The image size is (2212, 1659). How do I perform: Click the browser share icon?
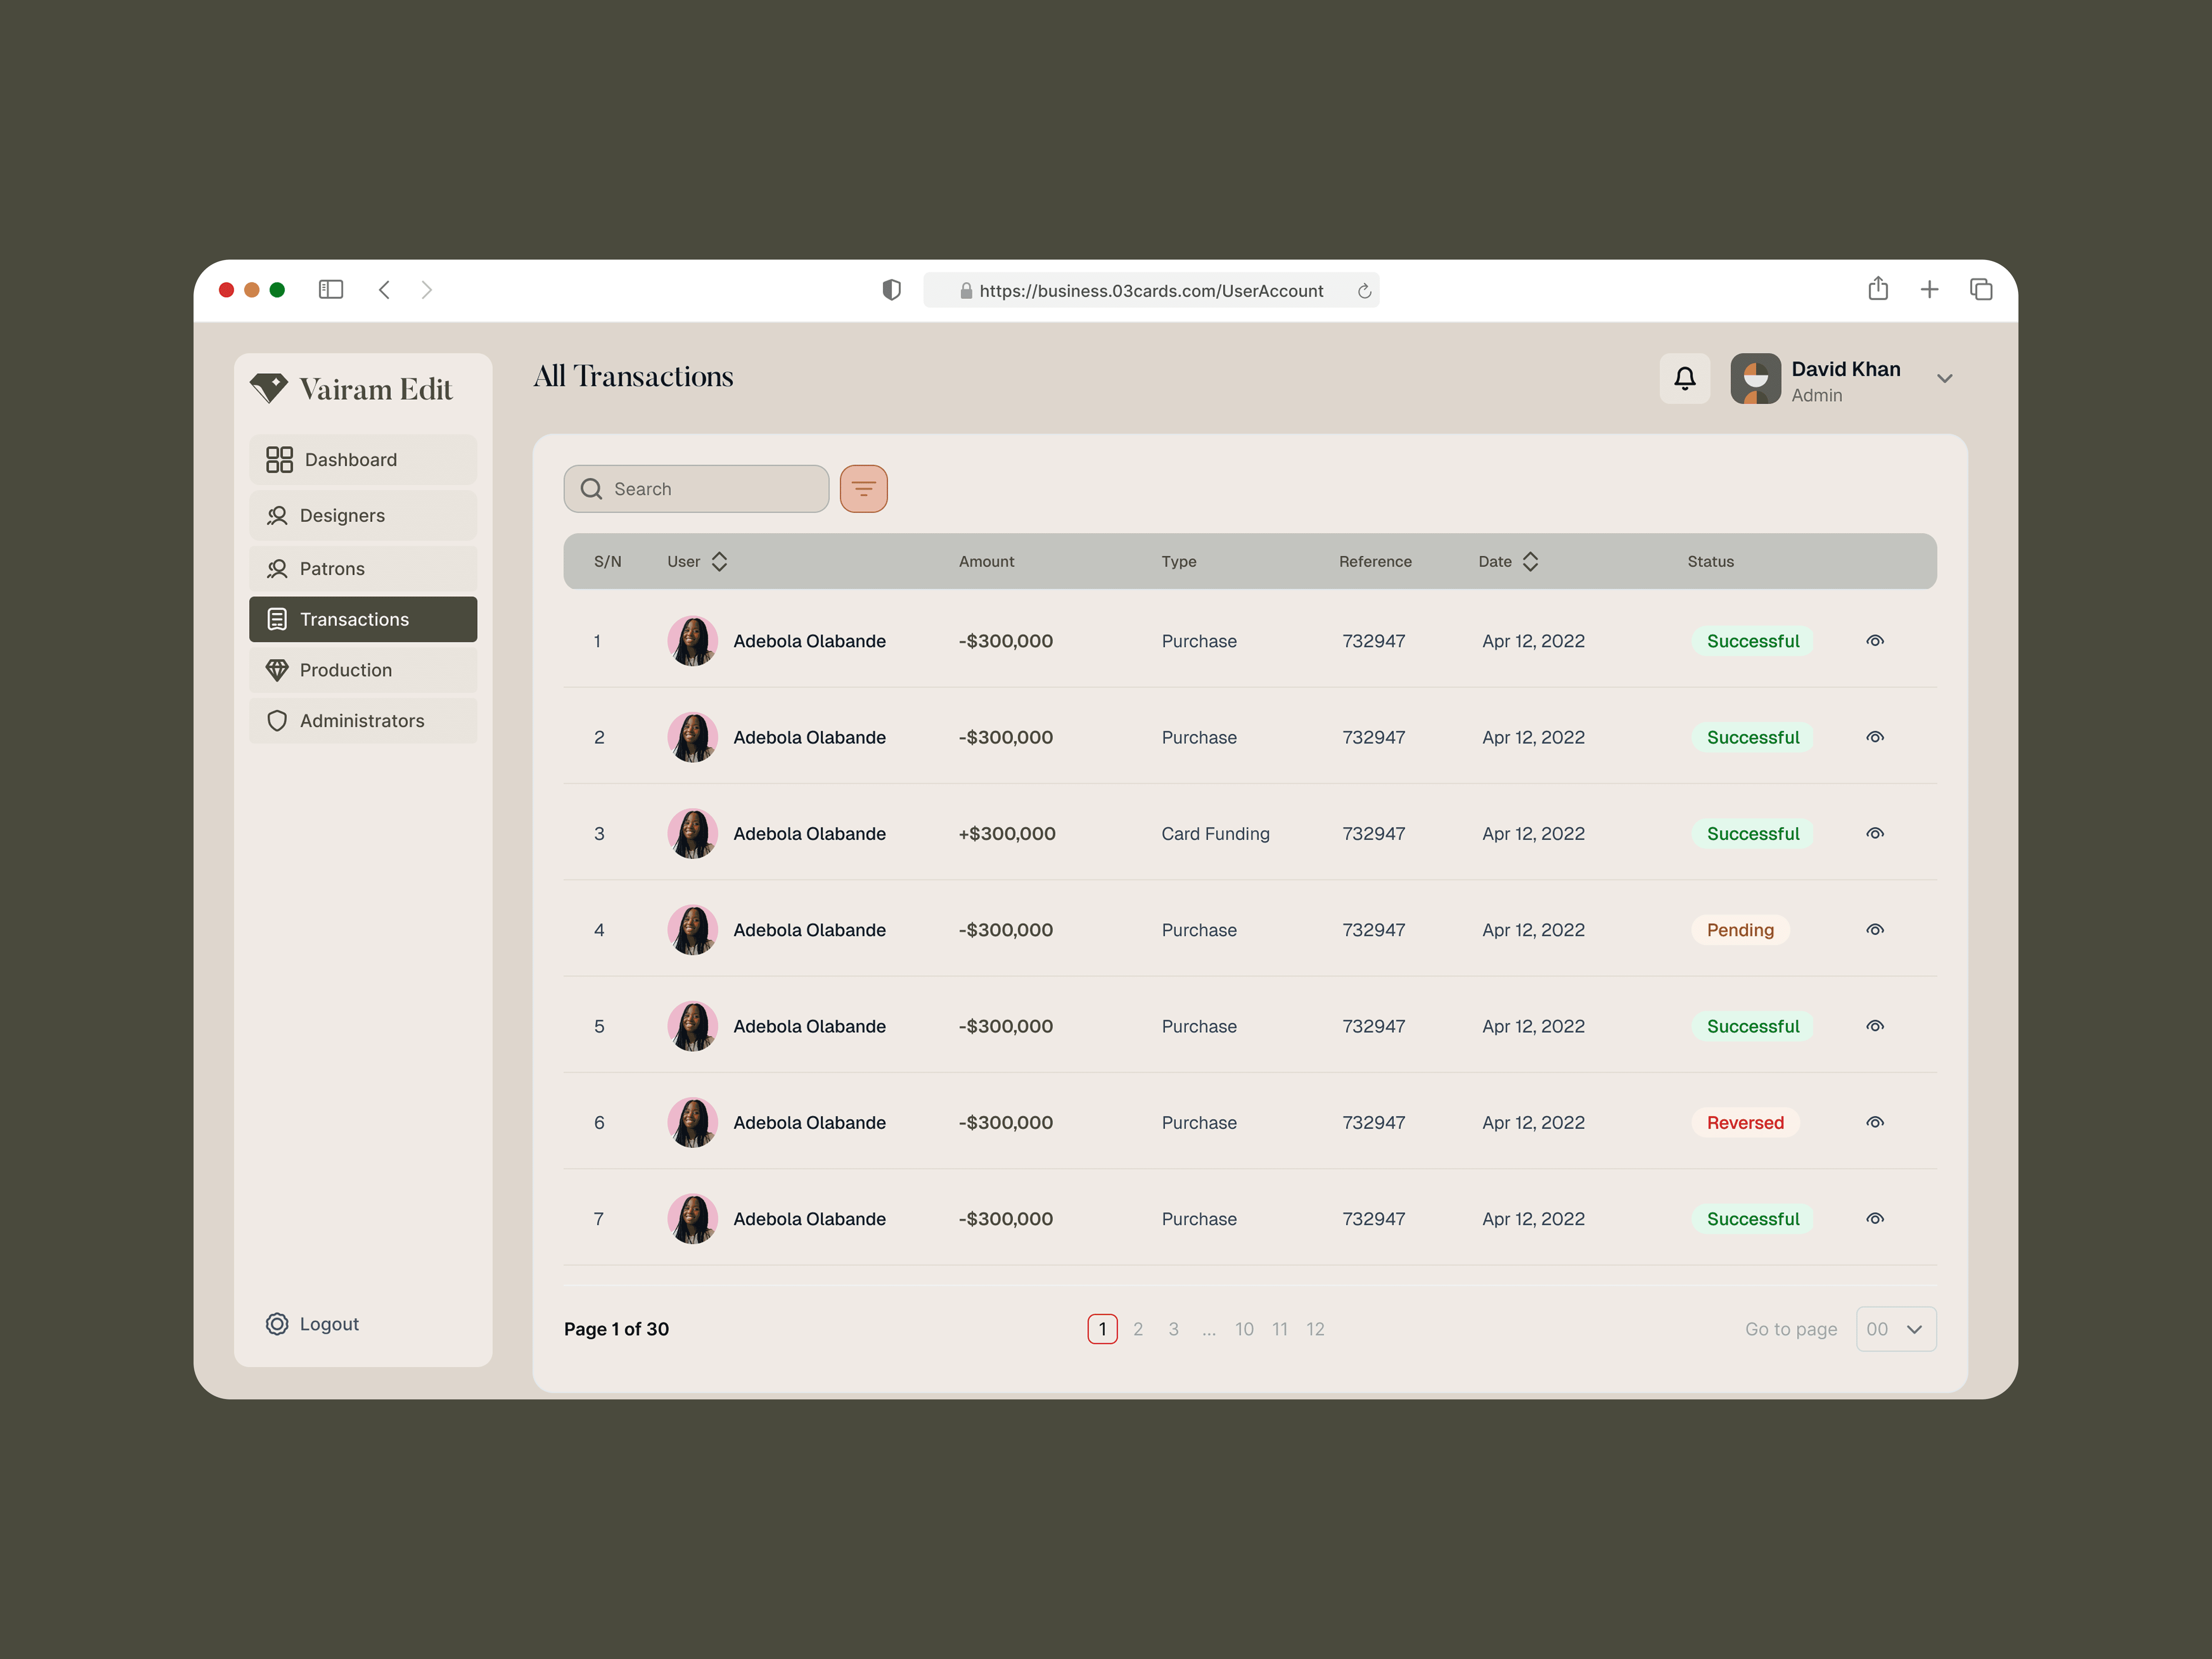point(1877,289)
